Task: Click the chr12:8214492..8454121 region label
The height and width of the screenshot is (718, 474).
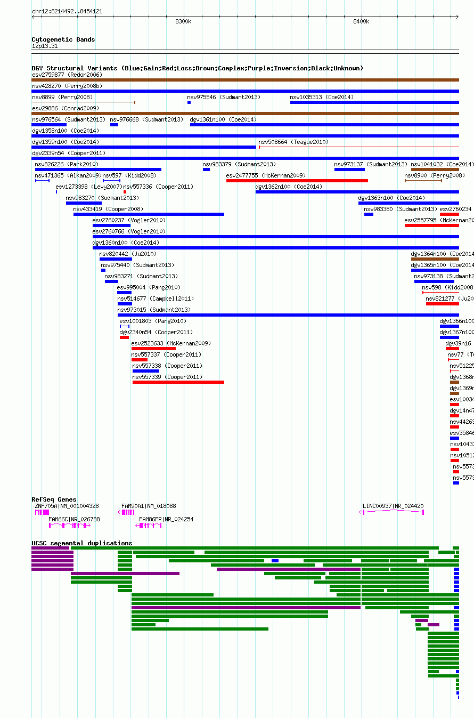Action: [67, 11]
